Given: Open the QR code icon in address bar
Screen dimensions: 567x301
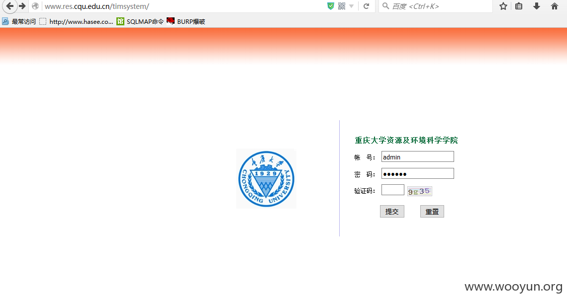Looking at the screenshot, I should point(342,6).
